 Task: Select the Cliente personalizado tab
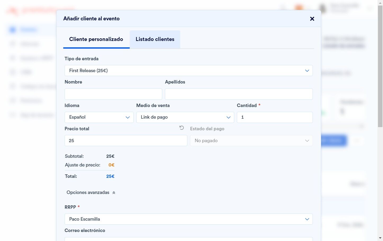coord(96,39)
